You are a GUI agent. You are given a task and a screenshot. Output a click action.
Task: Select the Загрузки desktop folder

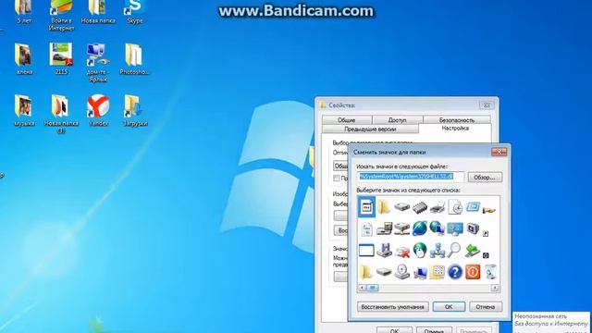(x=135, y=110)
